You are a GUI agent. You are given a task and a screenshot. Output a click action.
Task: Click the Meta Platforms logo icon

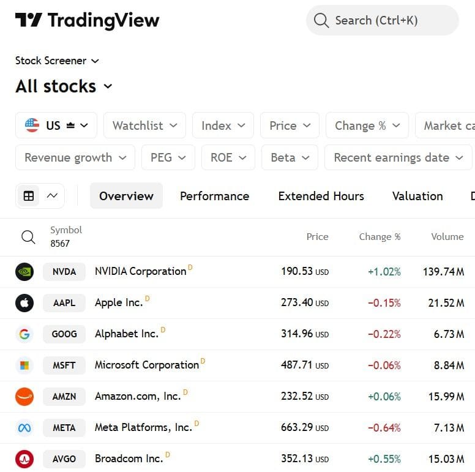pyautogui.click(x=24, y=427)
